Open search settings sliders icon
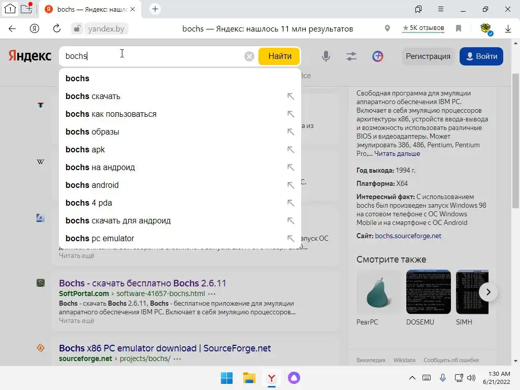The image size is (520, 390). point(351,56)
